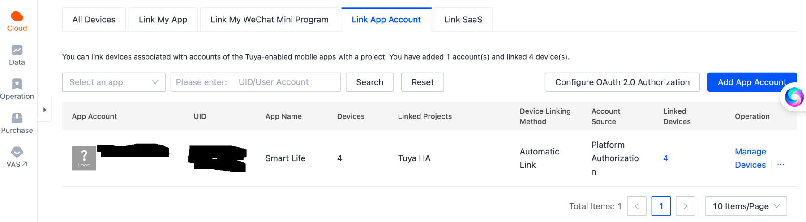806x222 pixels.
Task: Open the 10 Items/Page dropdown
Action: point(746,206)
